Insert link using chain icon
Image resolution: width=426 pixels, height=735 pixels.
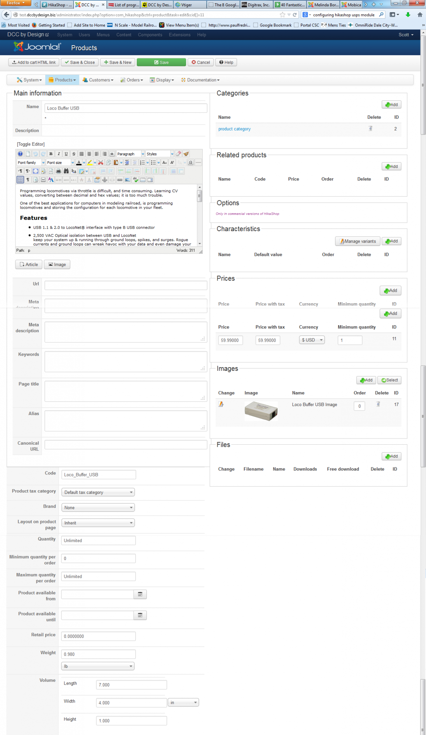coord(120,180)
